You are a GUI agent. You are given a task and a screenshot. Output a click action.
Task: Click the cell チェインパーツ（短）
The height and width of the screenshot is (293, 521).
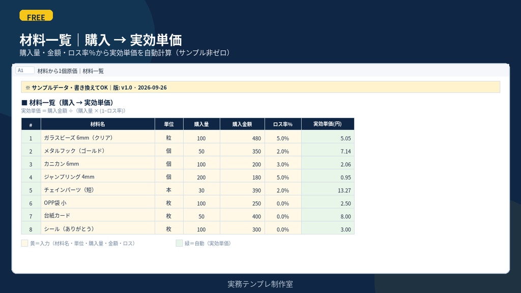(98, 190)
